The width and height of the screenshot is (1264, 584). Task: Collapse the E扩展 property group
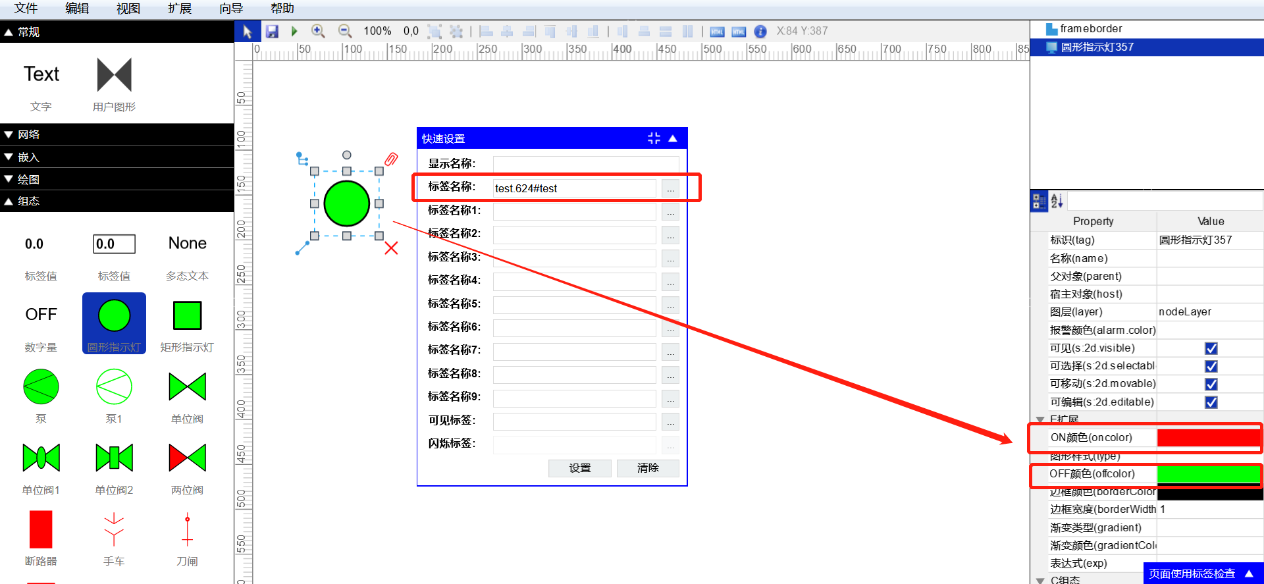click(x=1040, y=419)
